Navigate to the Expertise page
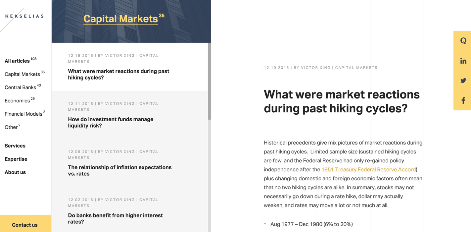Image resolution: width=471 pixels, height=232 pixels. [x=16, y=159]
